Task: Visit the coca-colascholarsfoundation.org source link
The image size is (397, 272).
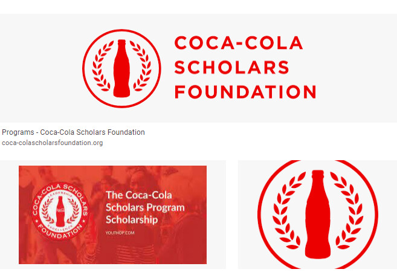Action: coord(53,143)
